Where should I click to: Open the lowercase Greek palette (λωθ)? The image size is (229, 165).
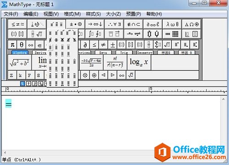coord(172,24)
